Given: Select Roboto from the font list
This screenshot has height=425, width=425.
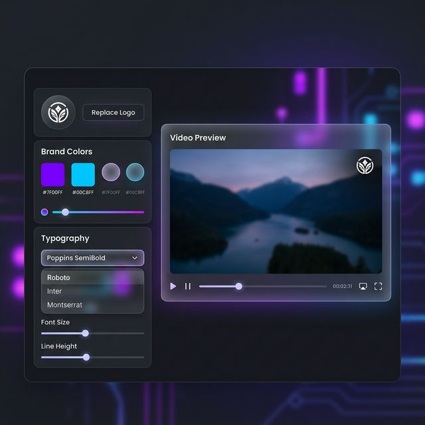Looking at the screenshot, I should tap(93, 278).
